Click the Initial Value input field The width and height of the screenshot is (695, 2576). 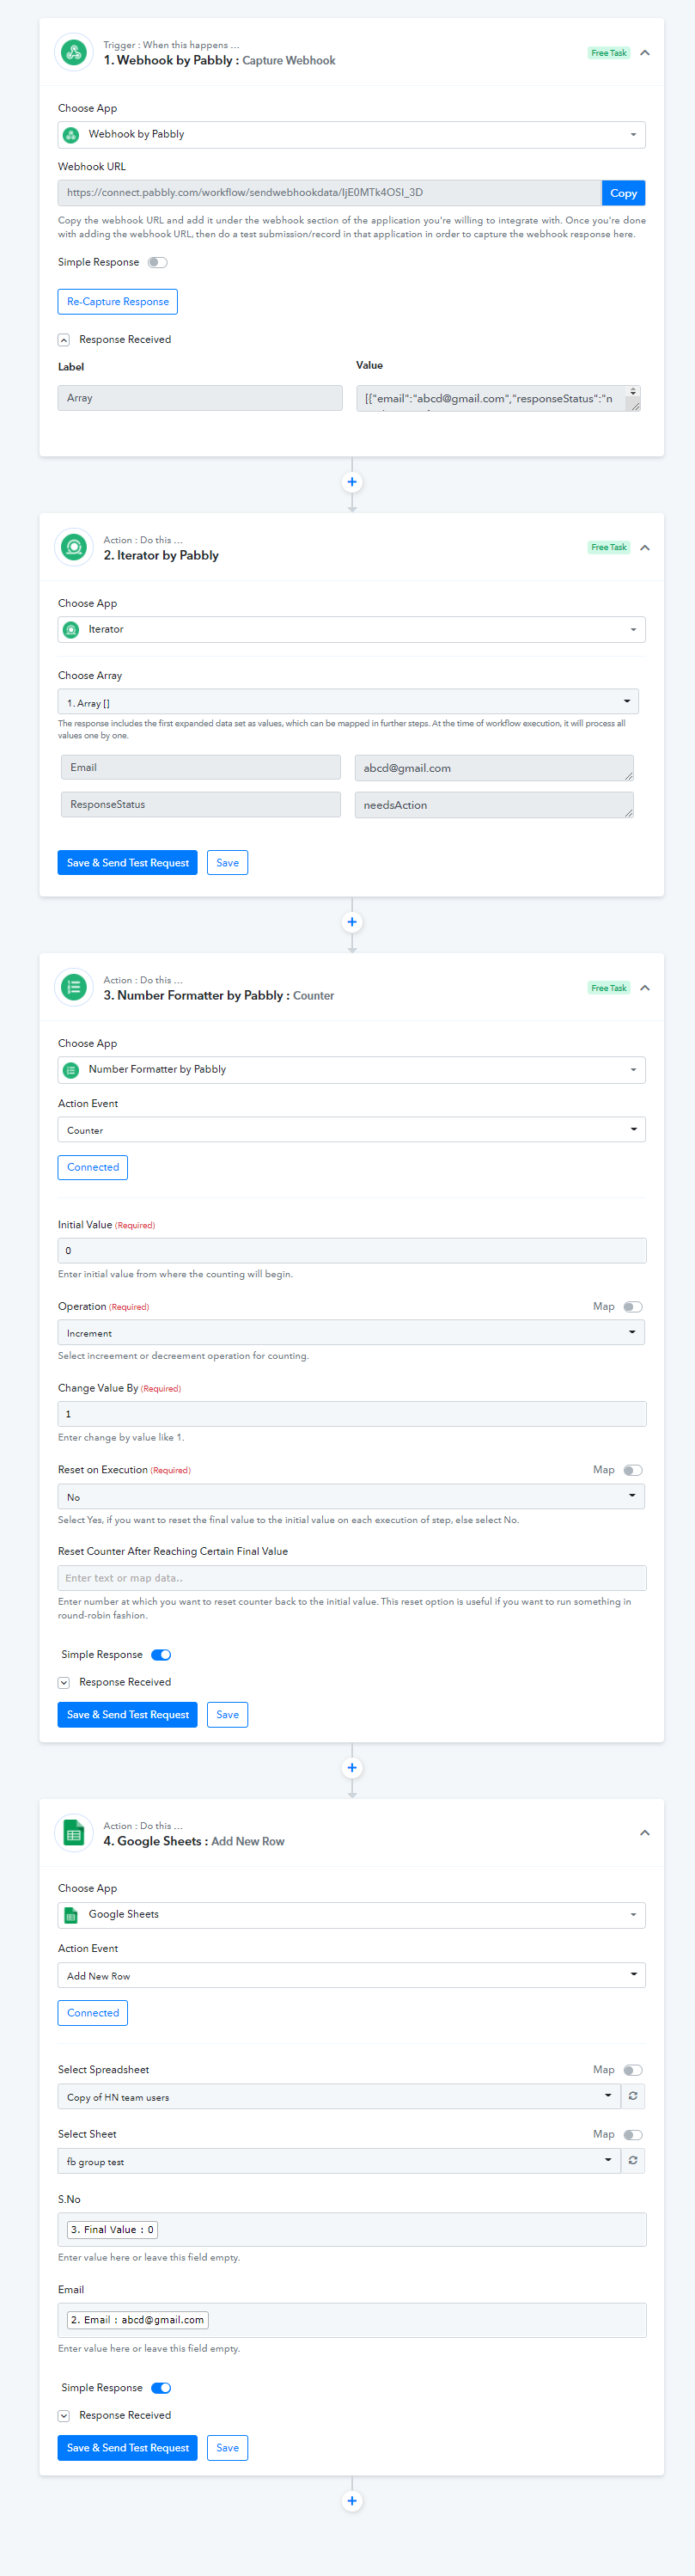(x=352, y=1250)
